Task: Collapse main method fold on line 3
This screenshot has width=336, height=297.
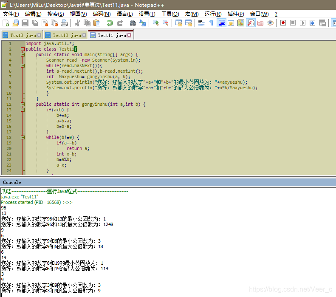Action: [x=23, y=55]
